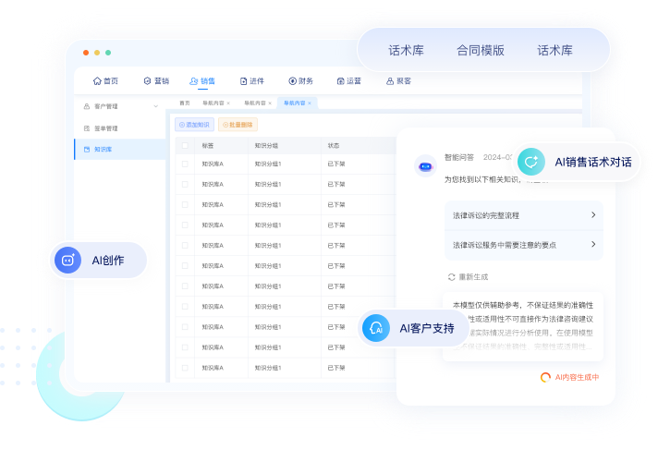
Task: Close the active 导航内容 tab
Action: (310, 103)
